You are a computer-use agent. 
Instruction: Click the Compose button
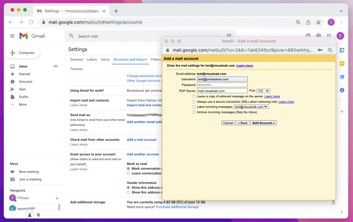[x=23, y=53]
